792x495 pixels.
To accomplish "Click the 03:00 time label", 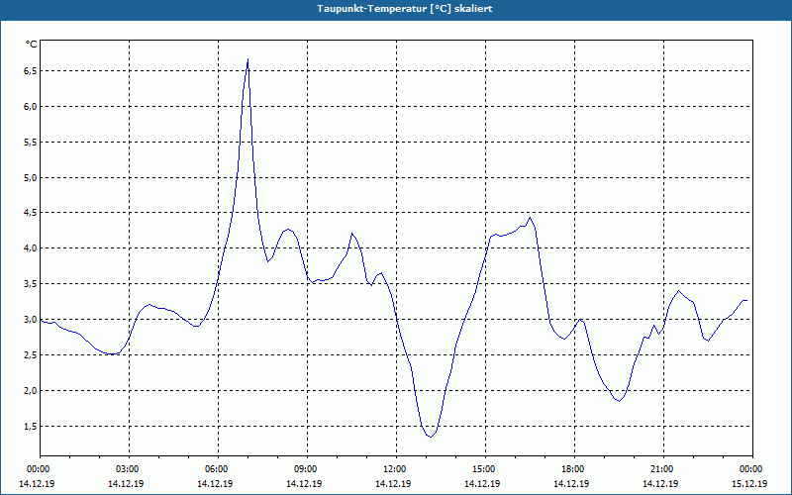I will pyautogui.click(x=129, y=469).
